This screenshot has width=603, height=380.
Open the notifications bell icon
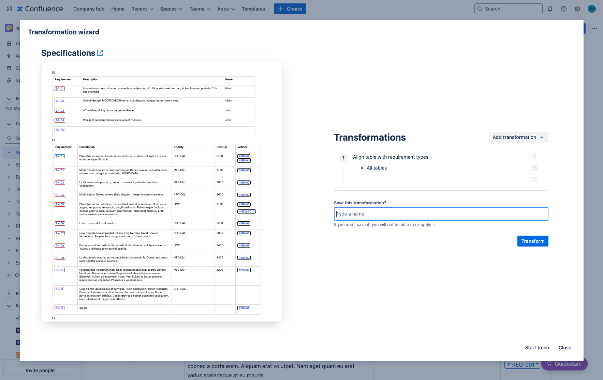[x=550, y=9]
